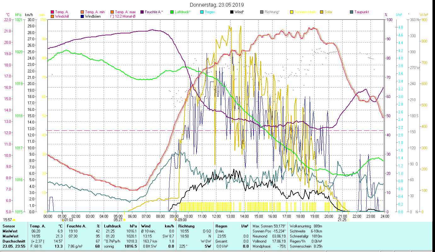Click the moonset arrow icon at 09:08
Image resolution: width=435 pixels, height=252 pixels.
[176, 219]
